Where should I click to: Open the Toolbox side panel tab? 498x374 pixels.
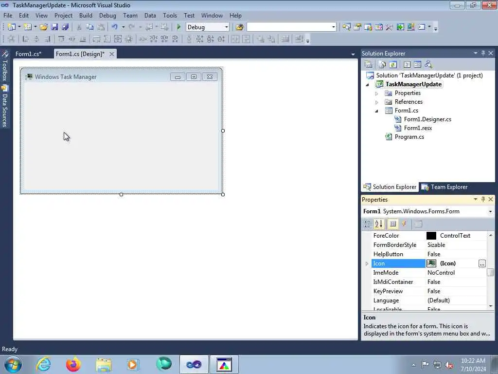coord(5,66)
